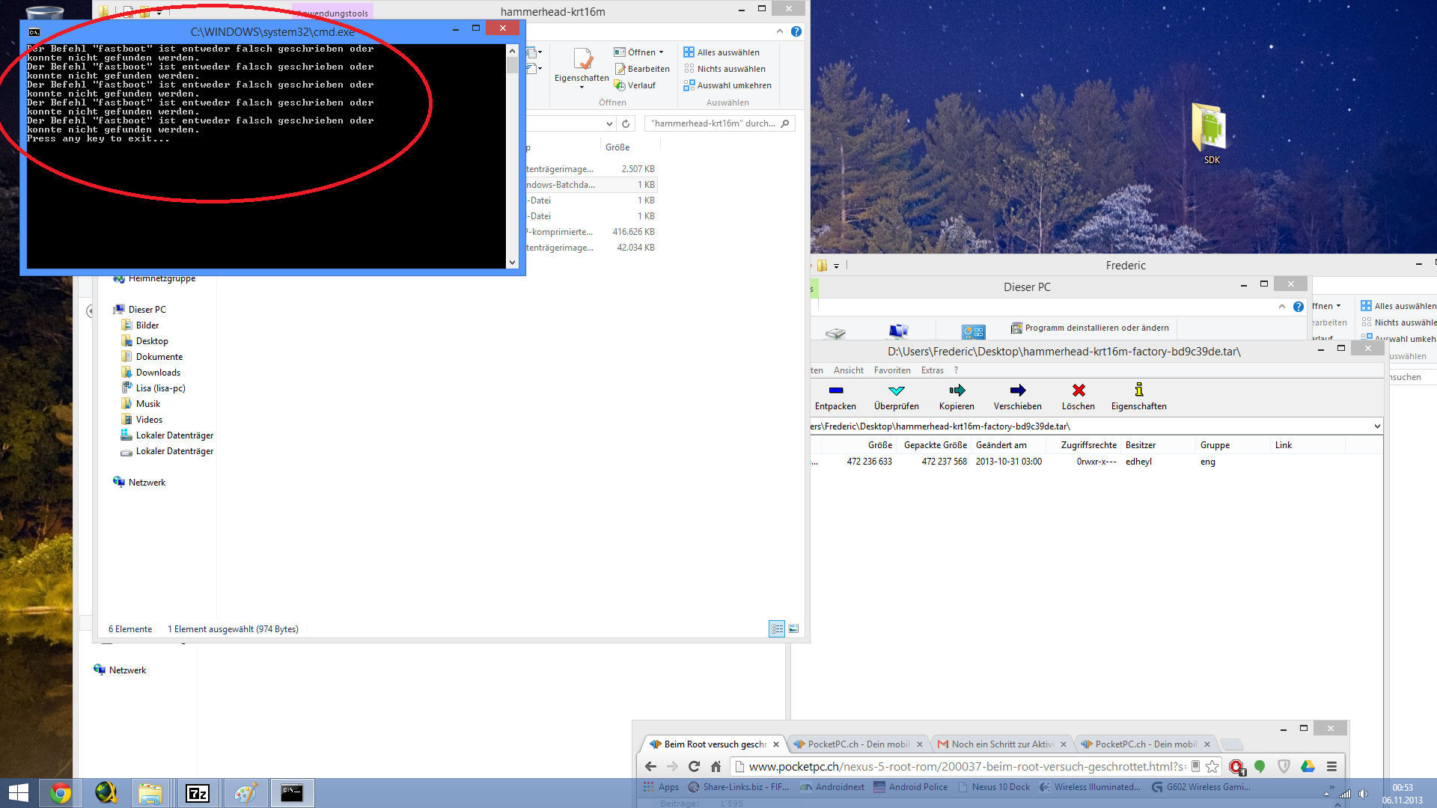Viewport: 1437px width, 808px height.
Task: Open the Explorer address bar history dropdown
Action: (609, 123)
